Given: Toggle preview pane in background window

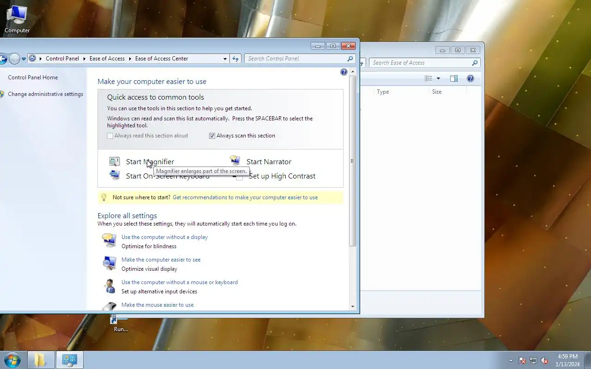Looking at the screenshot, I should 454,78.
